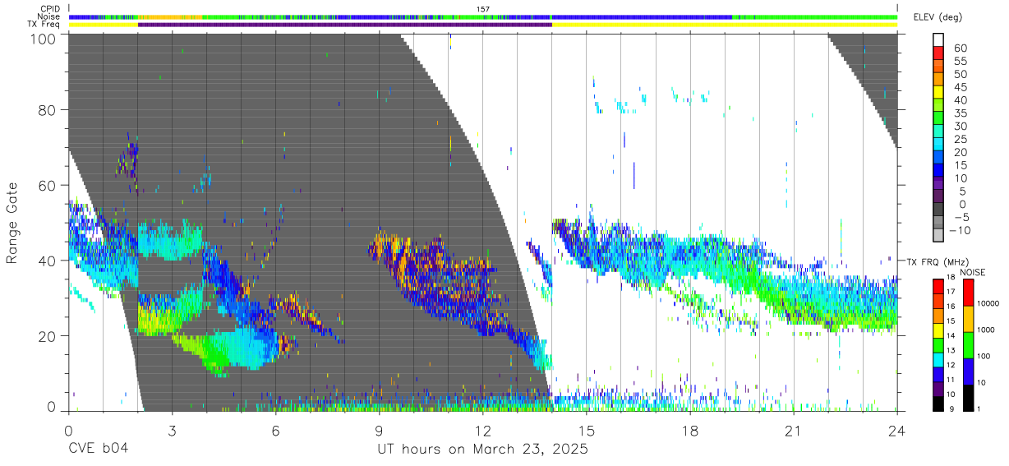
Task: Click the 3 hour tick on time axis
Action: 172,430
